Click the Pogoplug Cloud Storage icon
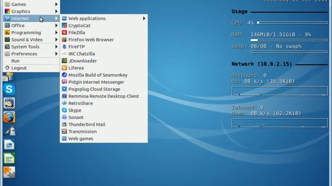 tap(64, 89)
